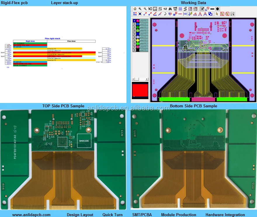Screen dimensions: 257x217
Task: Check the first layer checkbox (pink layer)
Action: (134, 21)
